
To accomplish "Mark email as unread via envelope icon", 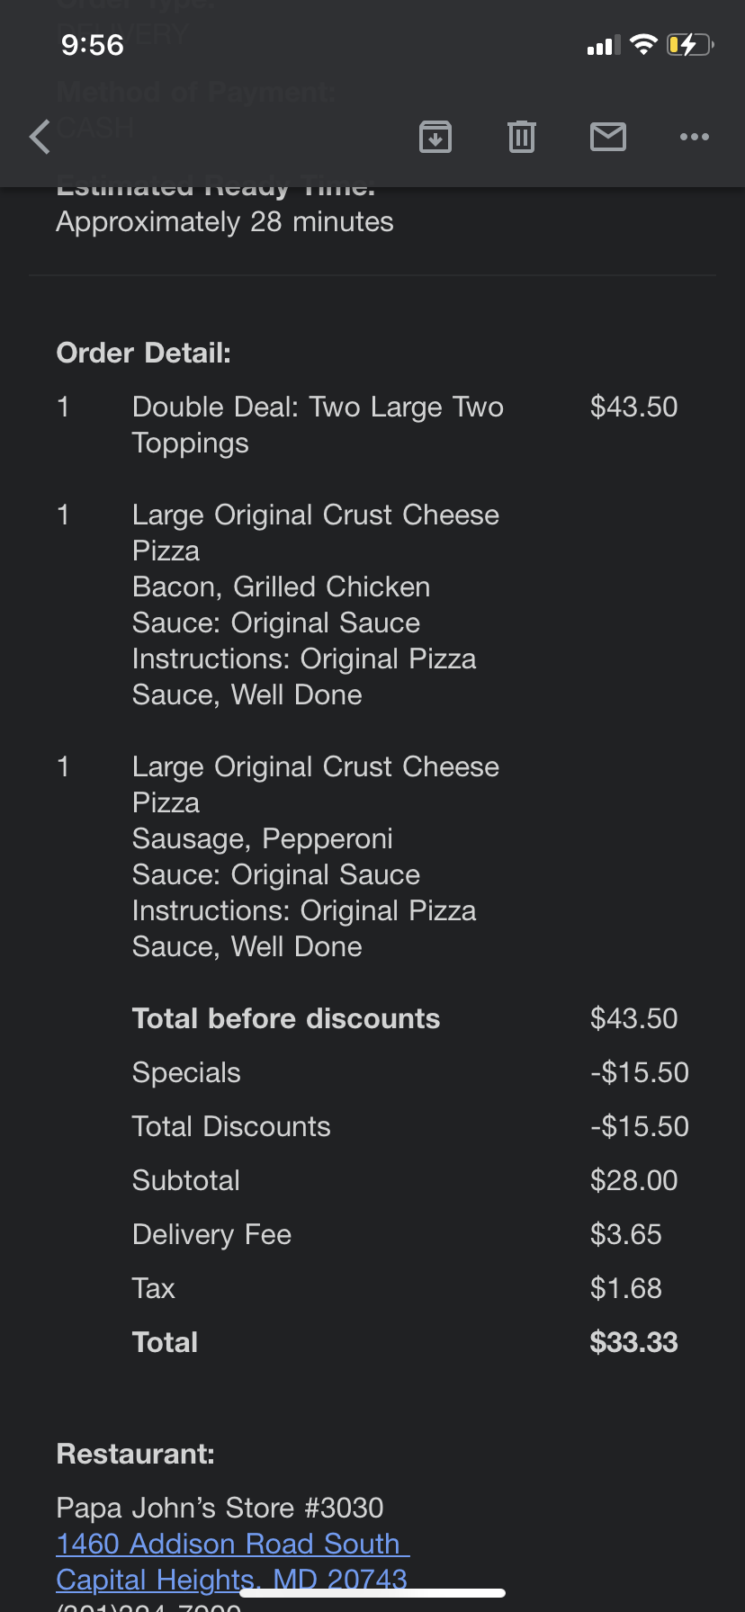I will (608, 137).
